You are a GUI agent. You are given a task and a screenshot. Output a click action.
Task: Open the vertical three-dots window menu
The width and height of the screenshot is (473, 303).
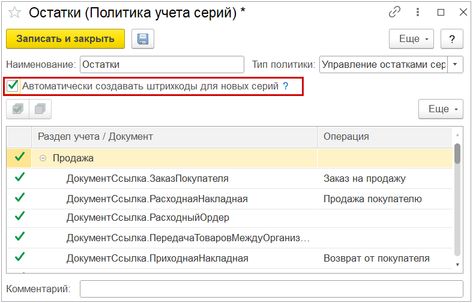tap(418, 12)
